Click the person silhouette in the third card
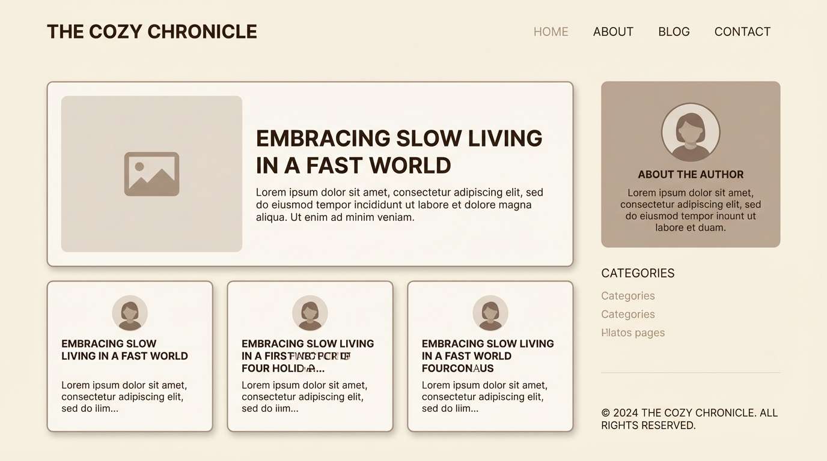Screen dimensions: 827x461 pos(490,313)
